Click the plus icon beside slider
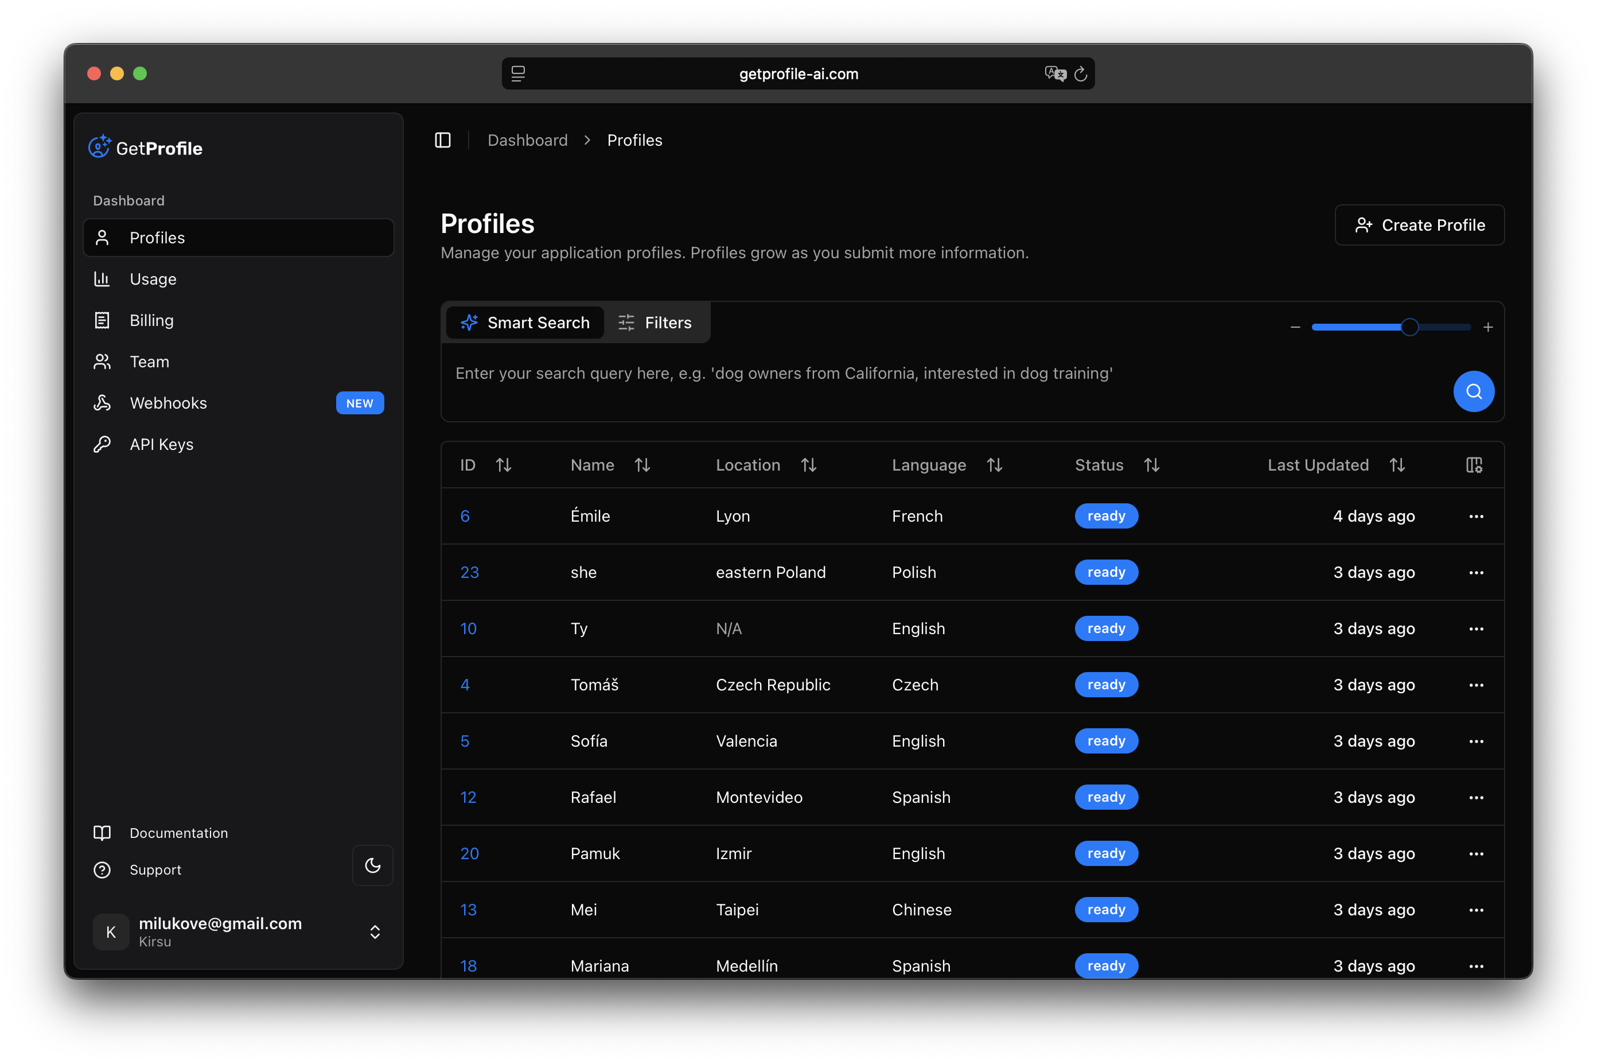Image resolution: width=1597 pixels, height=1064 pixels. 1488,327
